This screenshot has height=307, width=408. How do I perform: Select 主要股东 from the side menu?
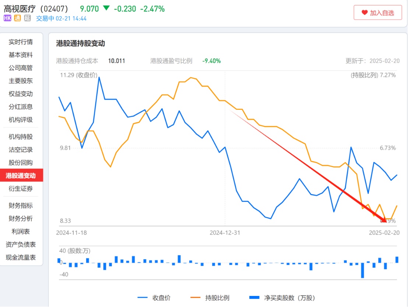pyautogui.click(x=21, y=81)
